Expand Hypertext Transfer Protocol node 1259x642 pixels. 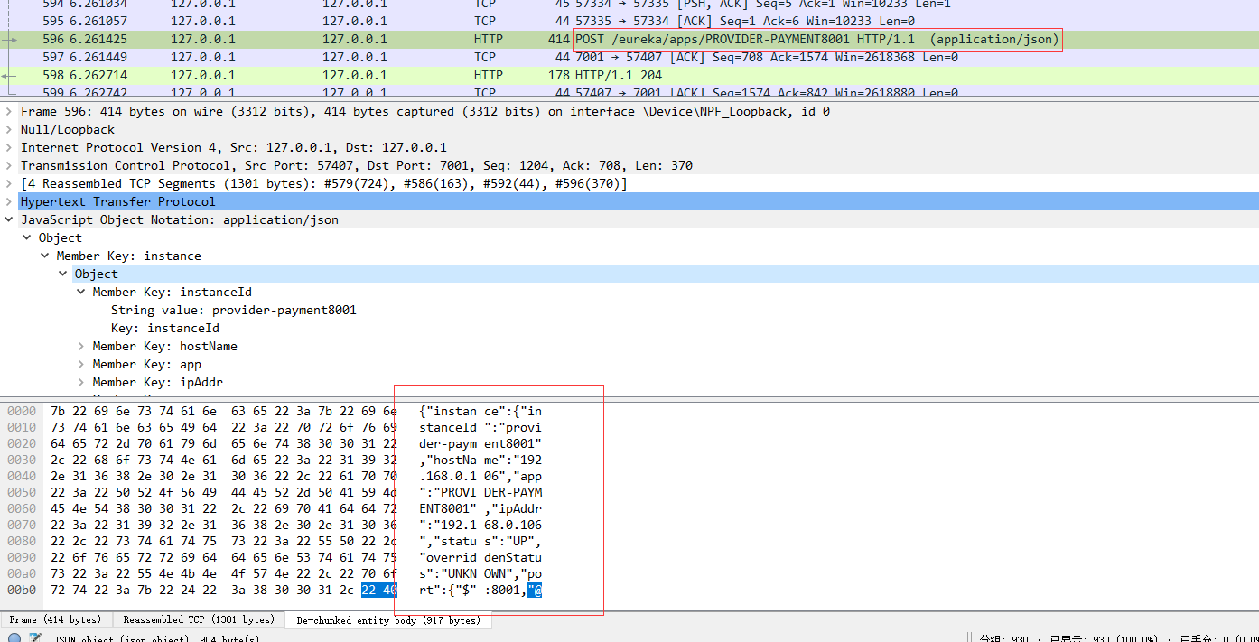9,201
